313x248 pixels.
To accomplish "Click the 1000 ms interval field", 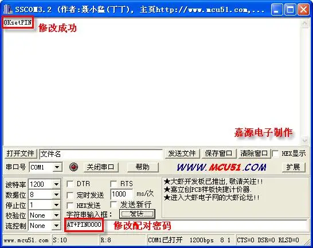I will pos(122,194).
